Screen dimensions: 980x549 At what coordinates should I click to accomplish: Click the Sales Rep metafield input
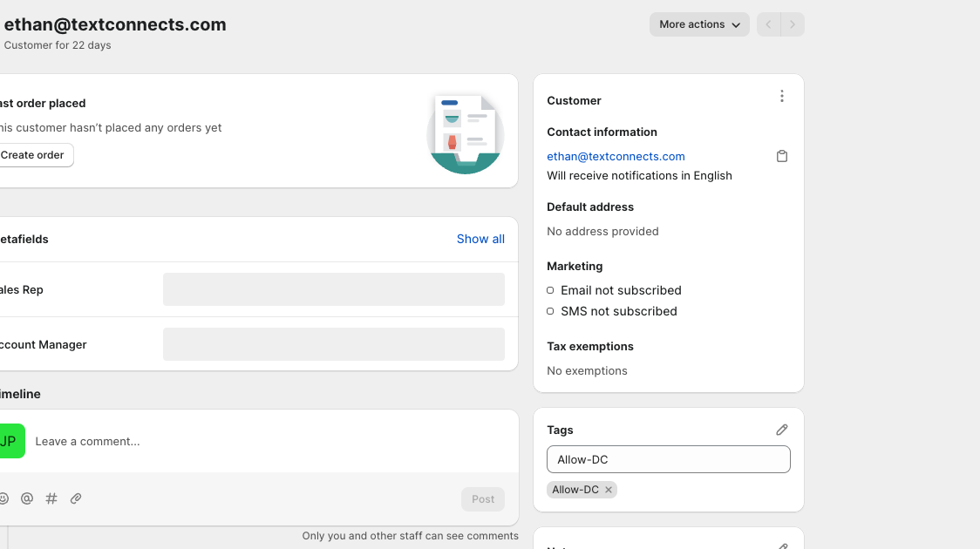coord(333,289)
